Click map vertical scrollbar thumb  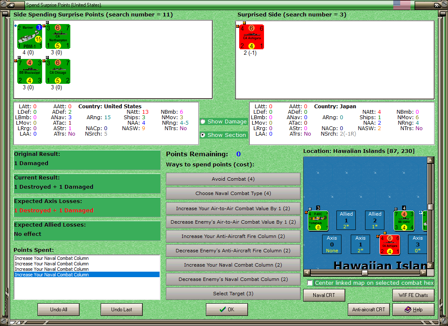431,207
